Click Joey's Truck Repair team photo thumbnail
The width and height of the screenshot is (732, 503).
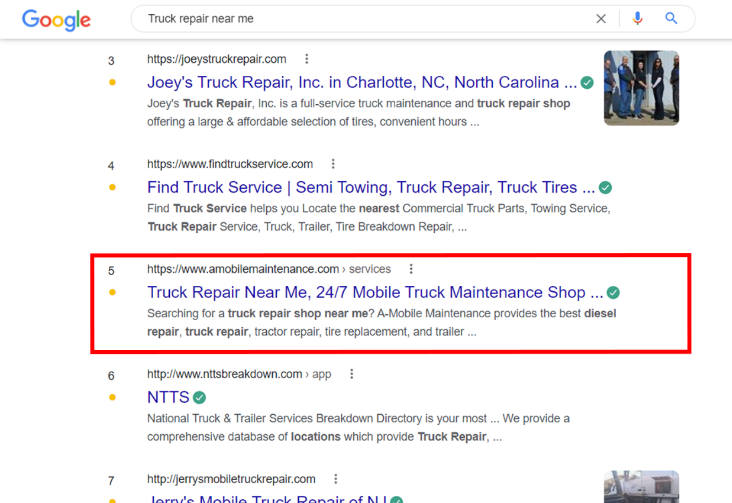coord(641,88)
